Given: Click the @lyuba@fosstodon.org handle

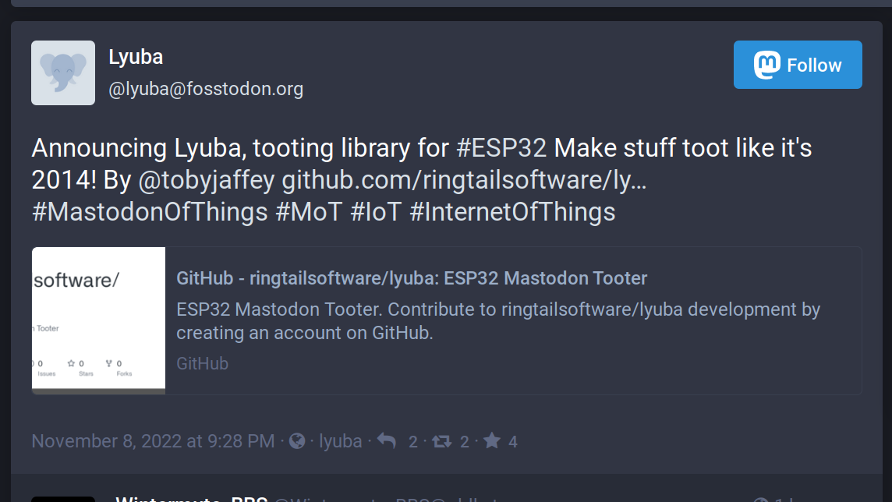Looking at the screenshot, I should pos(206,90).
